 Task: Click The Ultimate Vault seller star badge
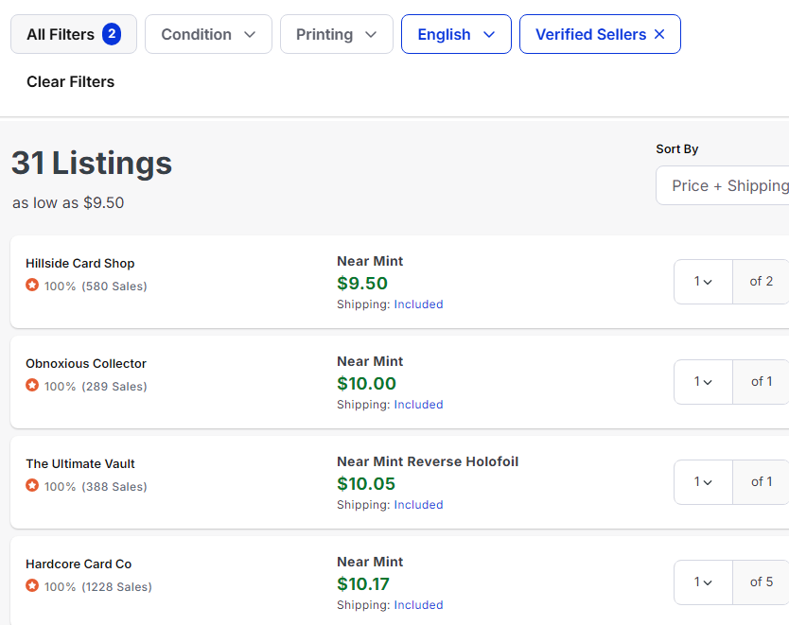point(32,485)
